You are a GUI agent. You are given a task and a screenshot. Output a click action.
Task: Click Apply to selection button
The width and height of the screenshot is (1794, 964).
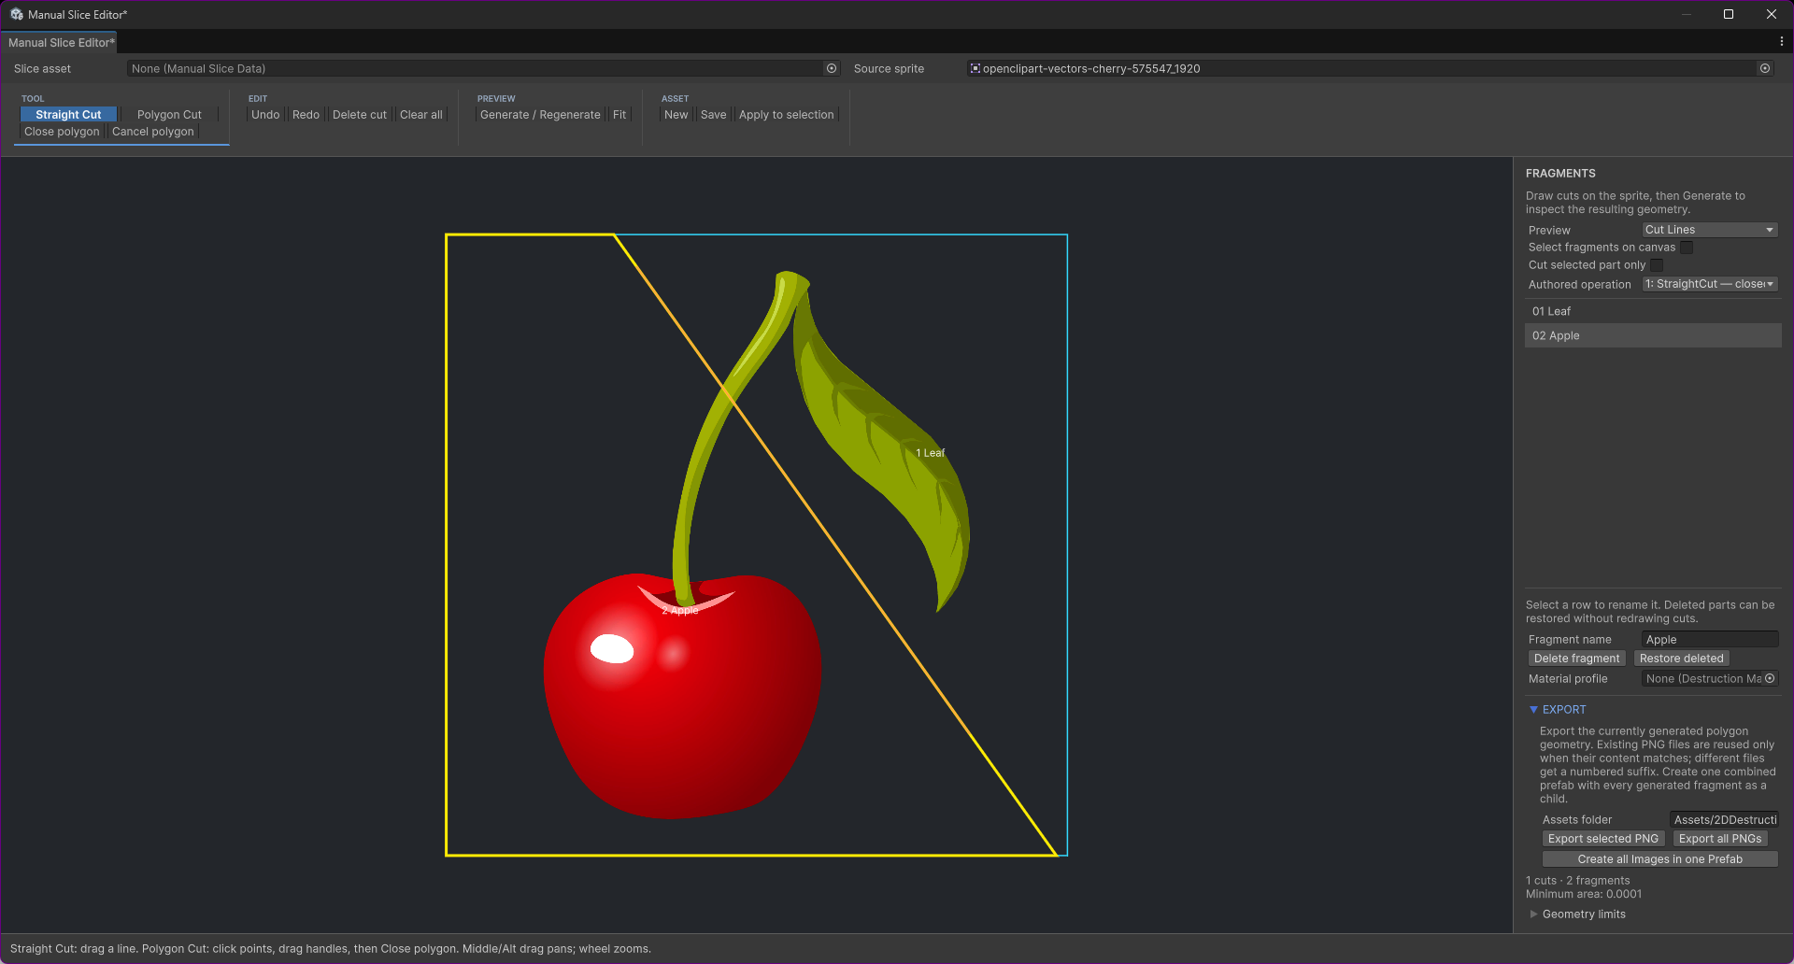click(x=787, y=115)
